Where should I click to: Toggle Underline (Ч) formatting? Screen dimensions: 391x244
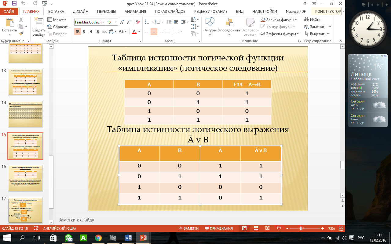pos(91,31)
